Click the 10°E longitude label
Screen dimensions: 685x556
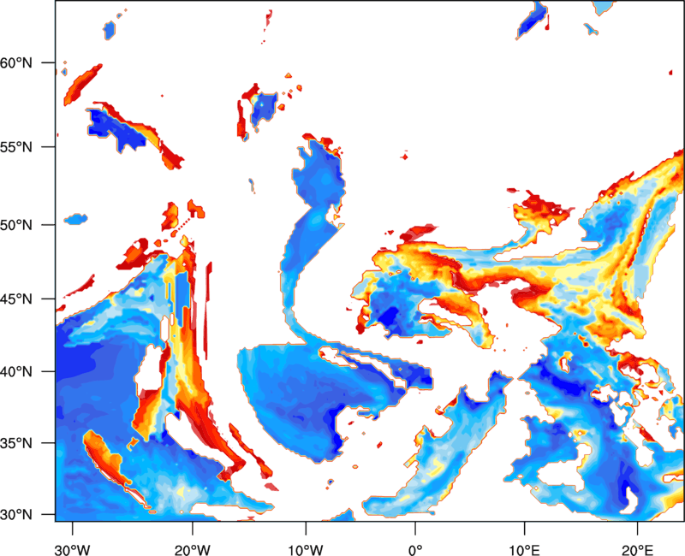pos(524,550)
